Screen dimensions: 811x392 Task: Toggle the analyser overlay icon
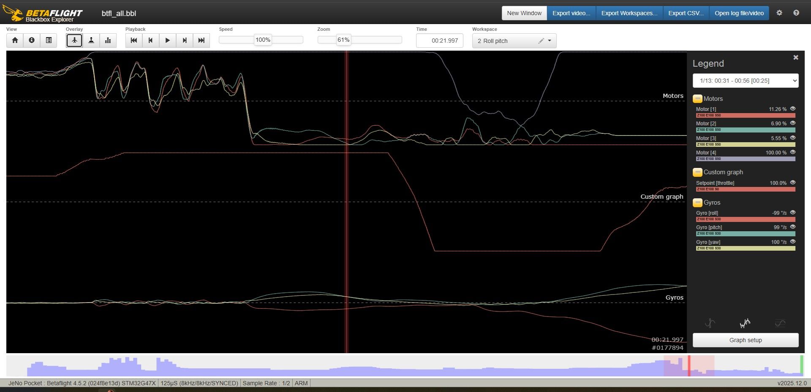108,41
